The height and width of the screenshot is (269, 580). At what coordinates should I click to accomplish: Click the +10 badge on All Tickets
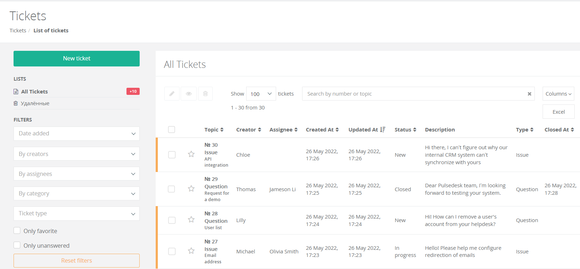133,91
